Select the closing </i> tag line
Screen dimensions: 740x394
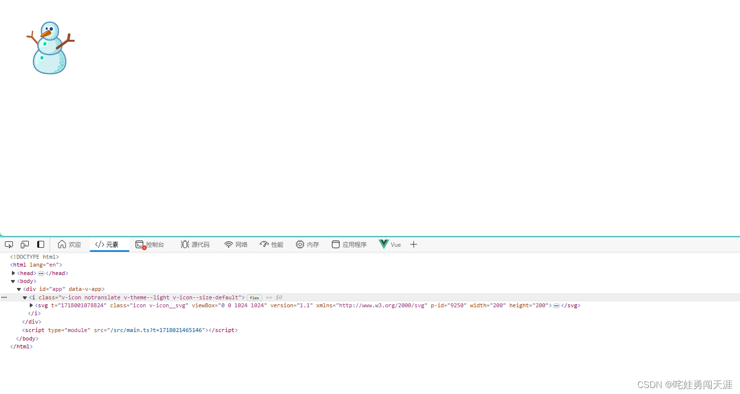pos(34,313)
